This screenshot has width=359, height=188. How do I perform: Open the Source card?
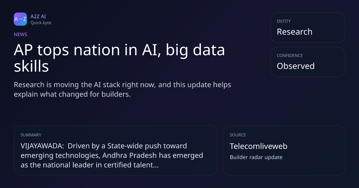point(284,150)
